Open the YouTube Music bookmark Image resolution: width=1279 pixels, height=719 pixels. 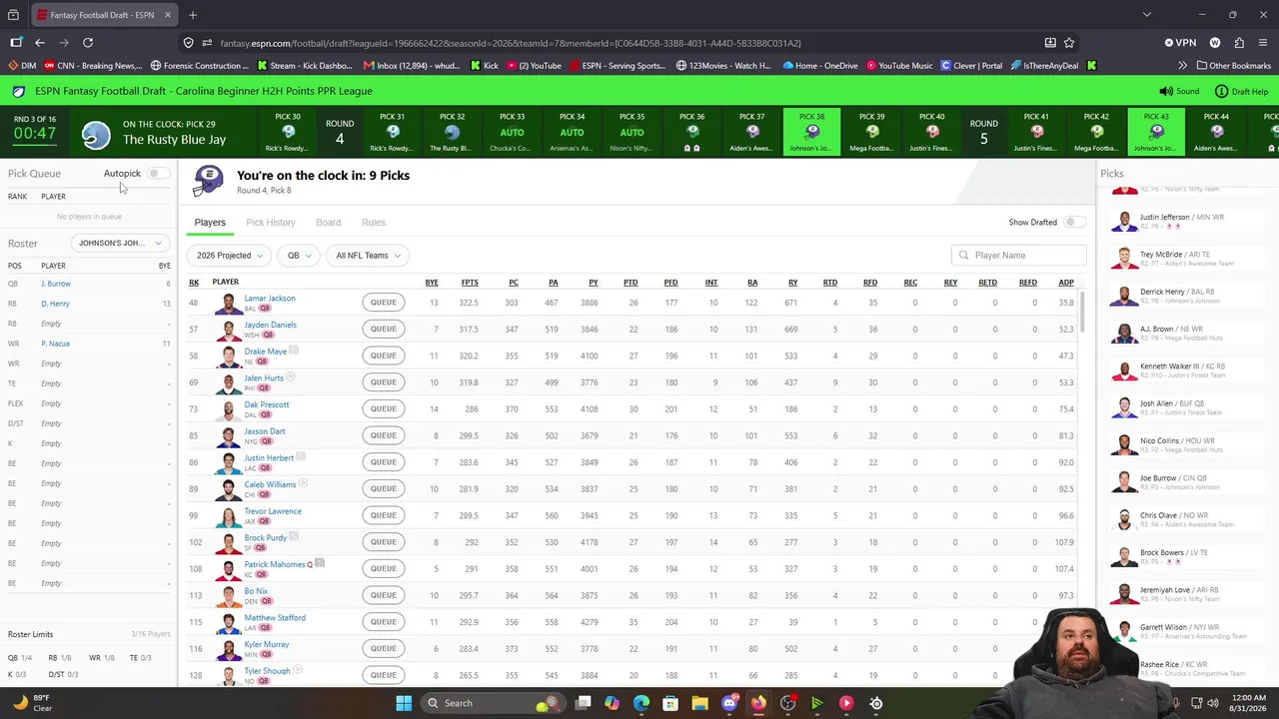point(899,66)
